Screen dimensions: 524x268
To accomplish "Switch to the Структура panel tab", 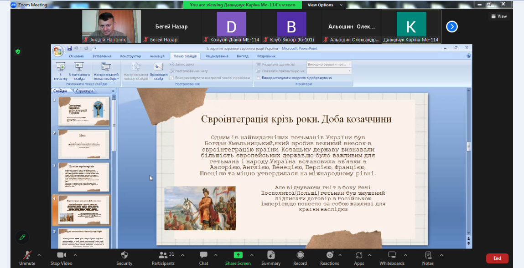I will (x=85, y=91).
